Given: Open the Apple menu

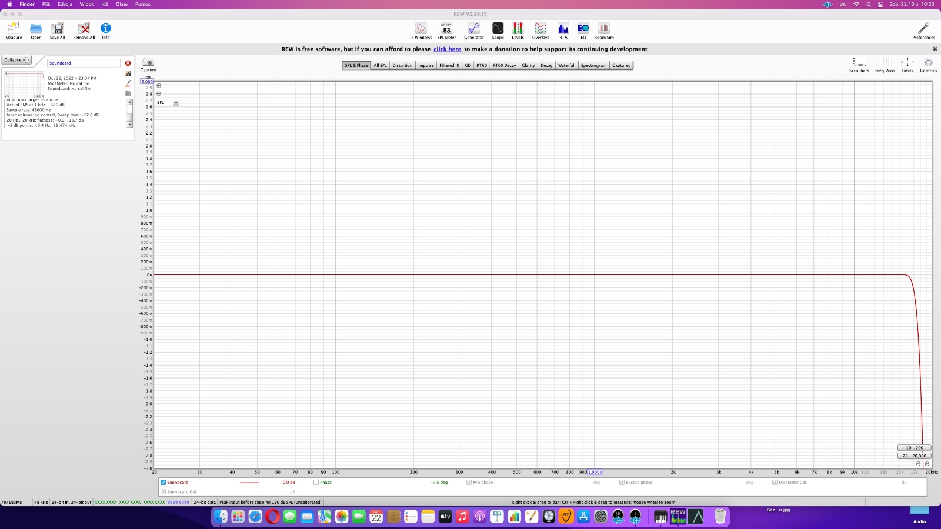Looking at the screenshot, I should [9, 4].
